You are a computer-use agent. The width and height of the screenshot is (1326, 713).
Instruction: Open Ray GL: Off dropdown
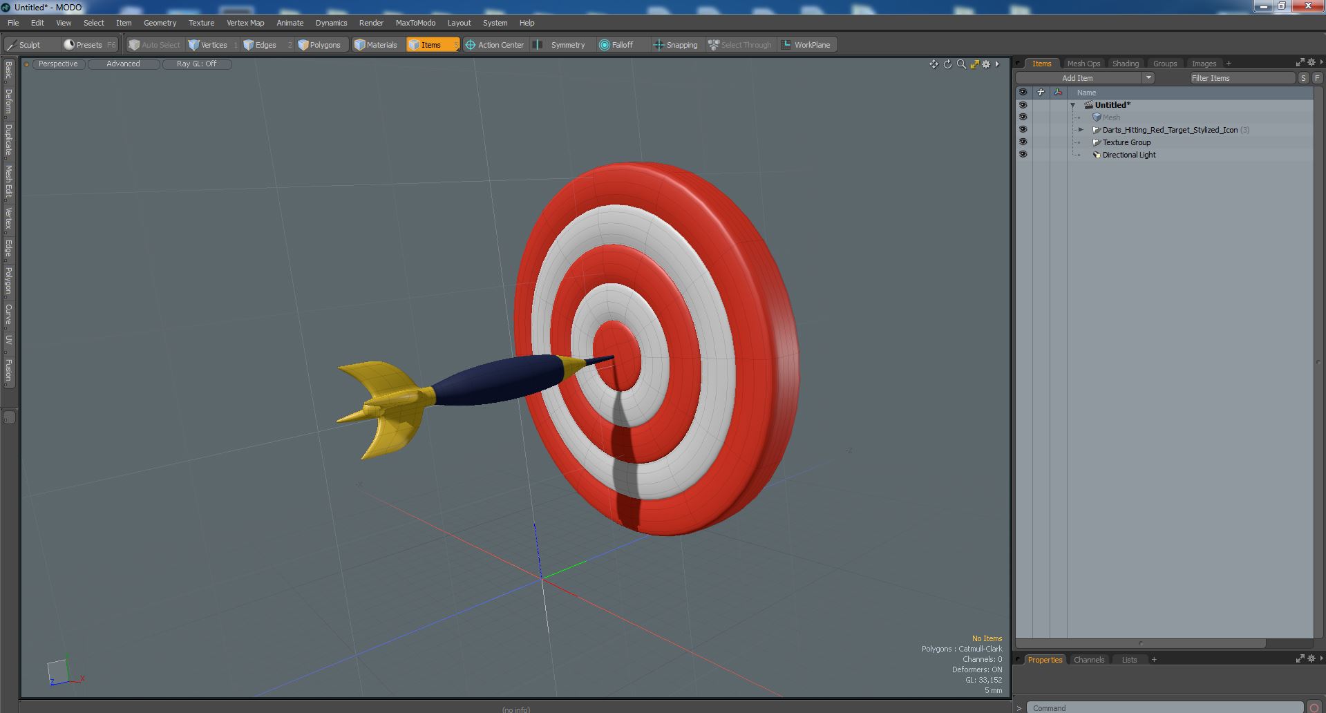click(196, 64)
